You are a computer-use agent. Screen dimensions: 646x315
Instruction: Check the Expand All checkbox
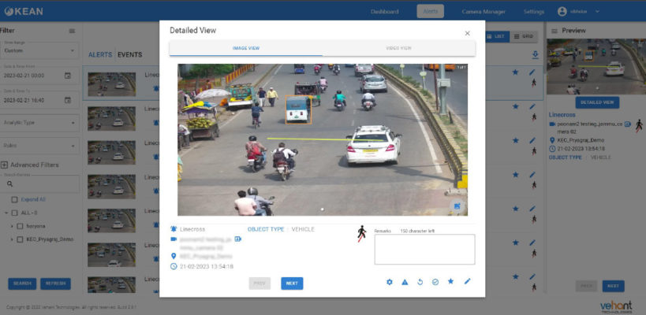click(15, 199)
